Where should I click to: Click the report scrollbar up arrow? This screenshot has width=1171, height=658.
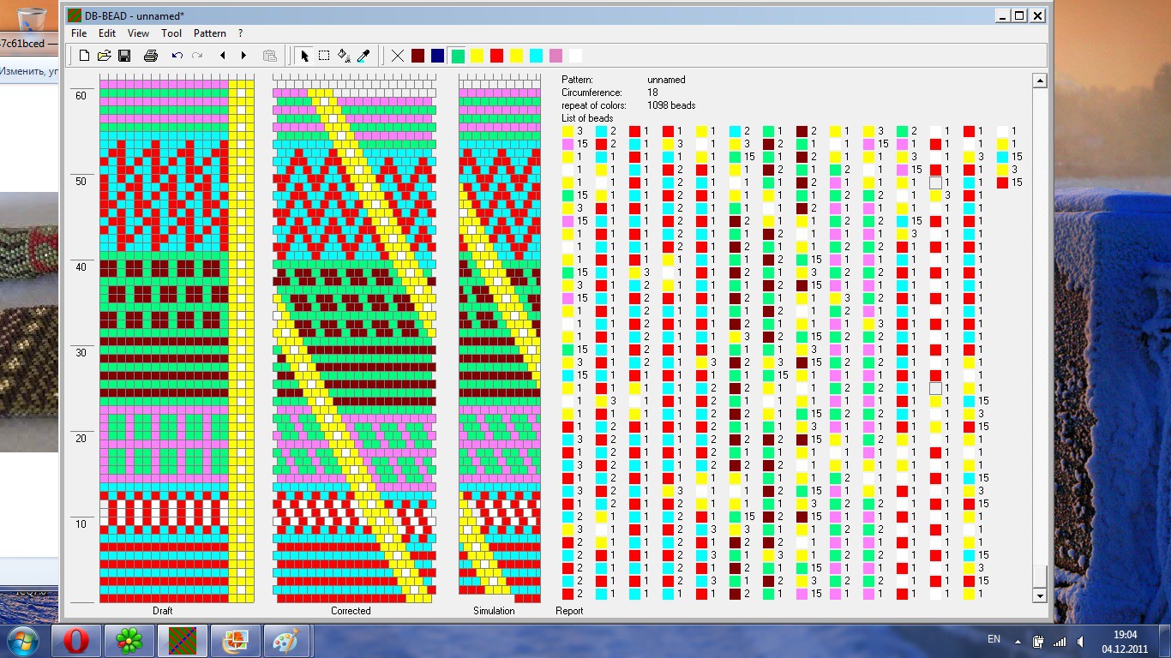pyautogui.click(x=1040, y=81)
